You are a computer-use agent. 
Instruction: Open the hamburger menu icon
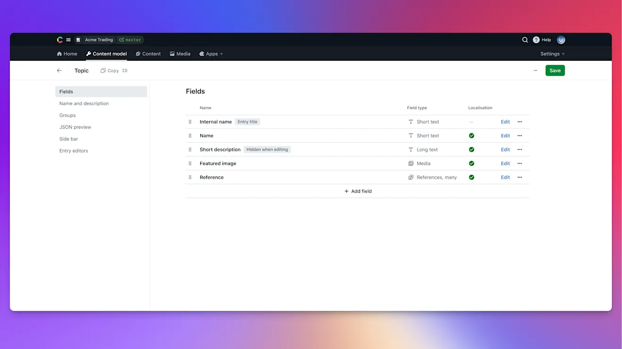(x=68, y=40)
